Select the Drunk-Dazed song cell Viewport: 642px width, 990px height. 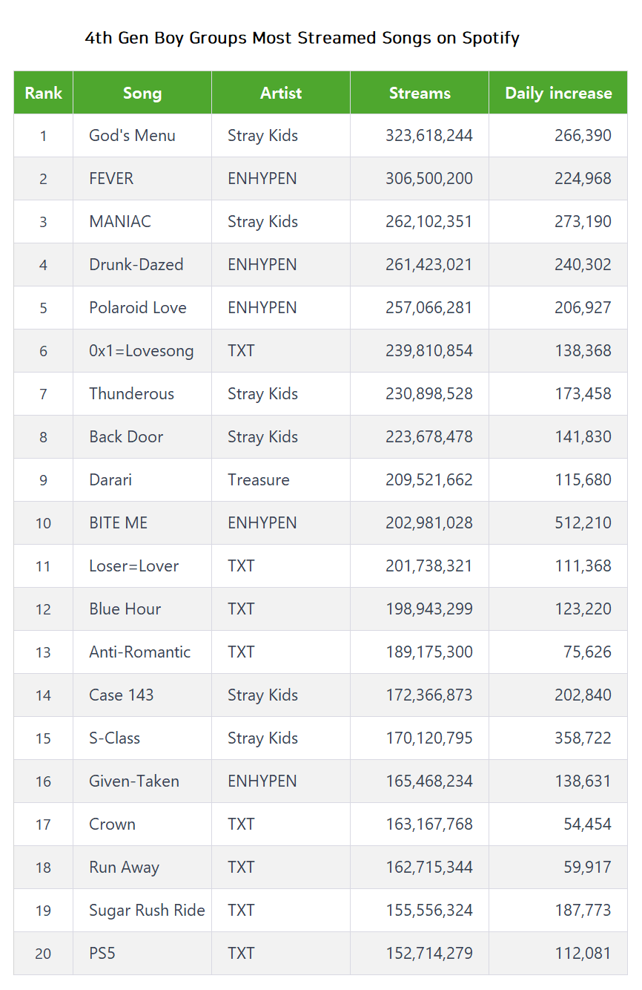tap(136, 265)
